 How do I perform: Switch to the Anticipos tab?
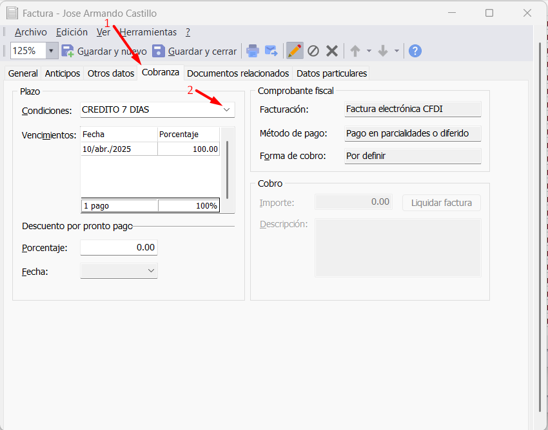point(63,73)
